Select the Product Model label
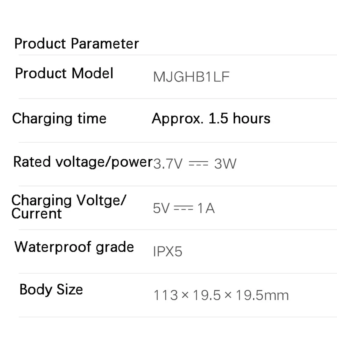Image resolution: width=337 pixels, height=337 pixels. pyautogui.click(x=64, y=73)
